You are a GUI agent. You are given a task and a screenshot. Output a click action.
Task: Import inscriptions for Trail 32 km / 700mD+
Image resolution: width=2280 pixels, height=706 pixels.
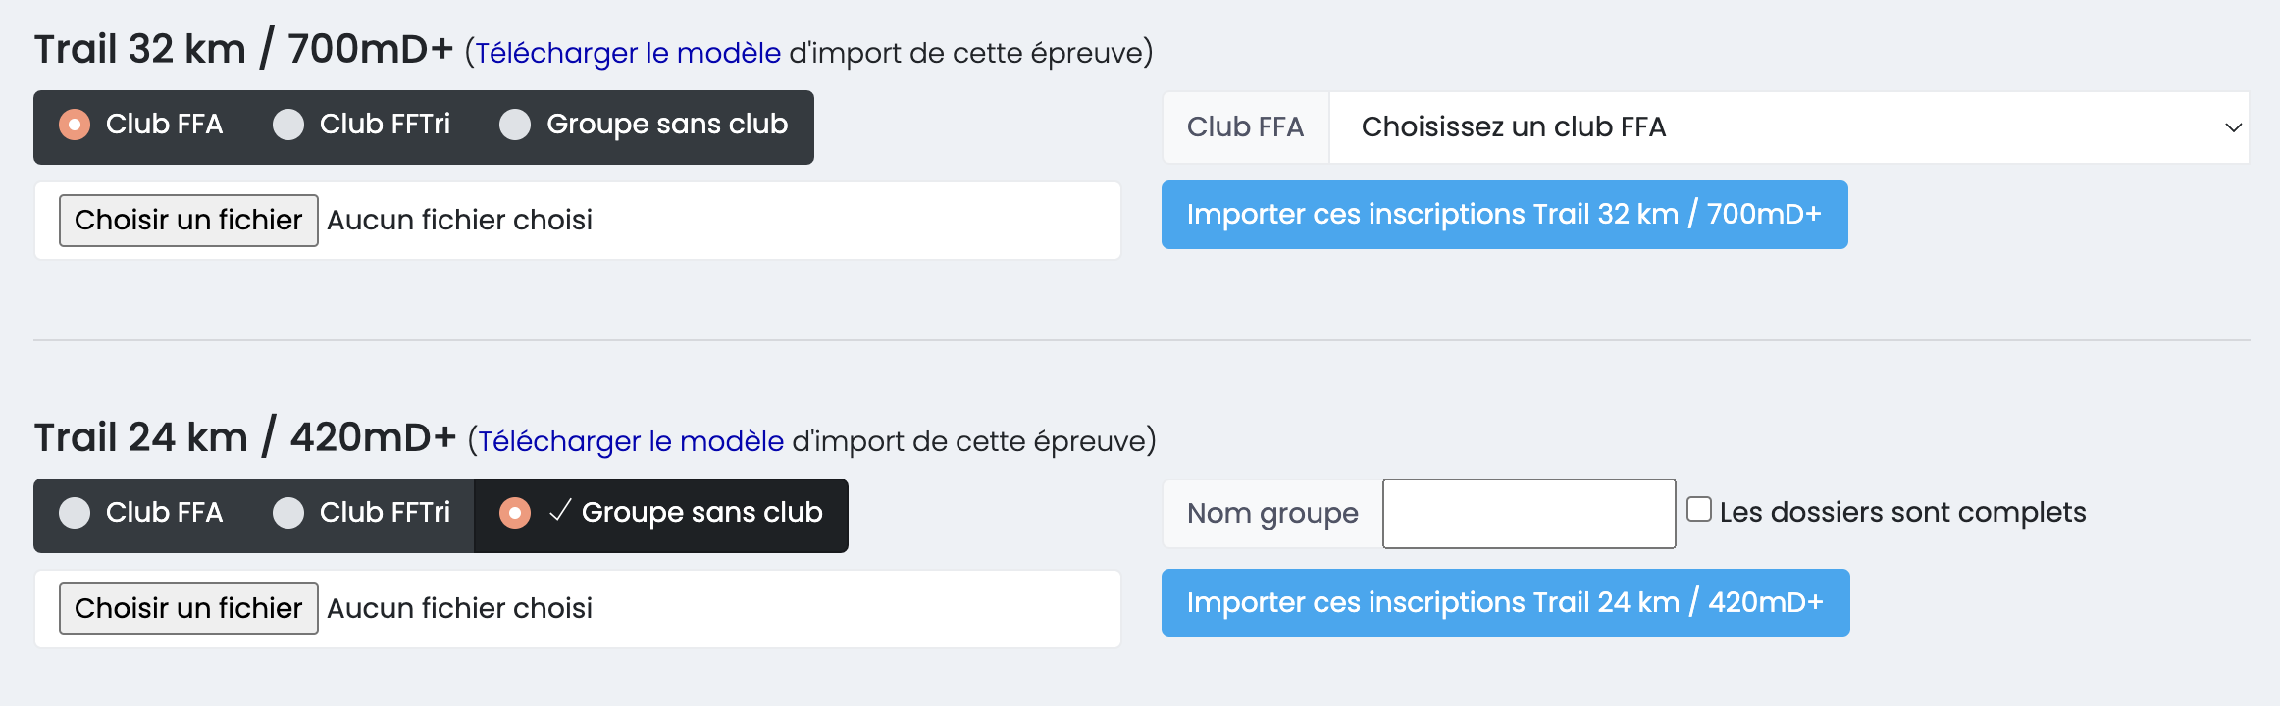[x=1504, y=215]
